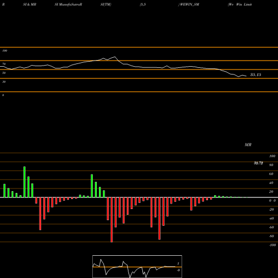Click the 70 level label on RSI axis
The height and width of the screenshot is (278, 278).
click(4, 64)
